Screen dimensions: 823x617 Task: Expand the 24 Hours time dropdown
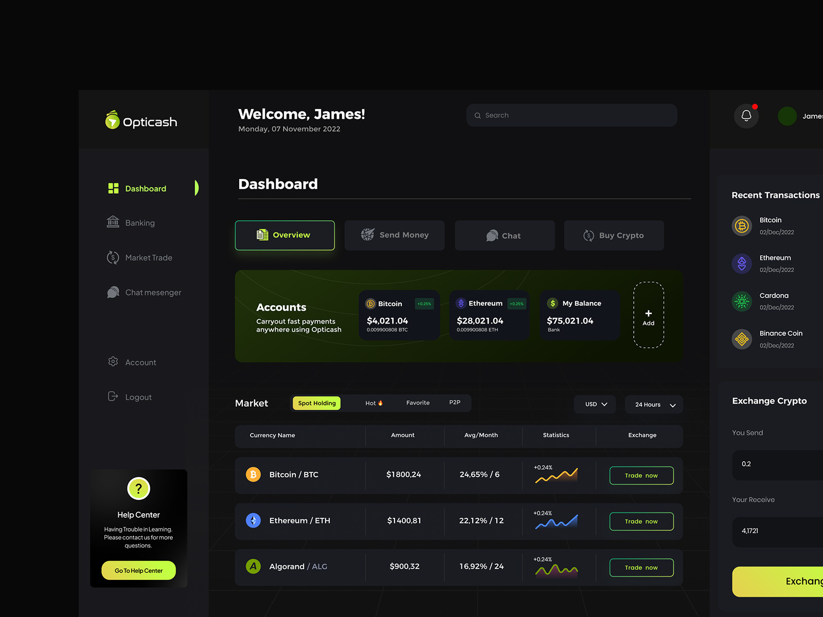(x=653, y=405)
